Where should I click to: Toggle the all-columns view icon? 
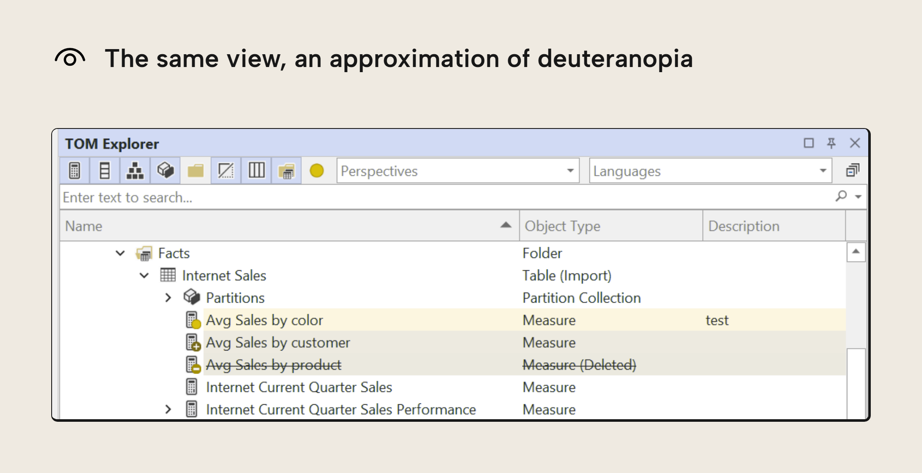(257, 171)
